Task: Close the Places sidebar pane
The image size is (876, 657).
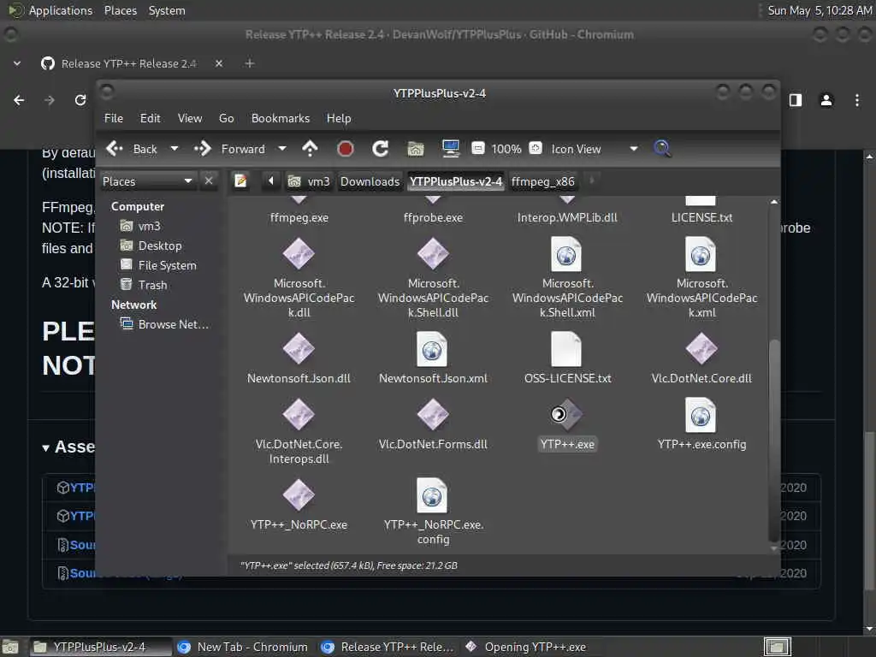Action: [x=209, y=181]
